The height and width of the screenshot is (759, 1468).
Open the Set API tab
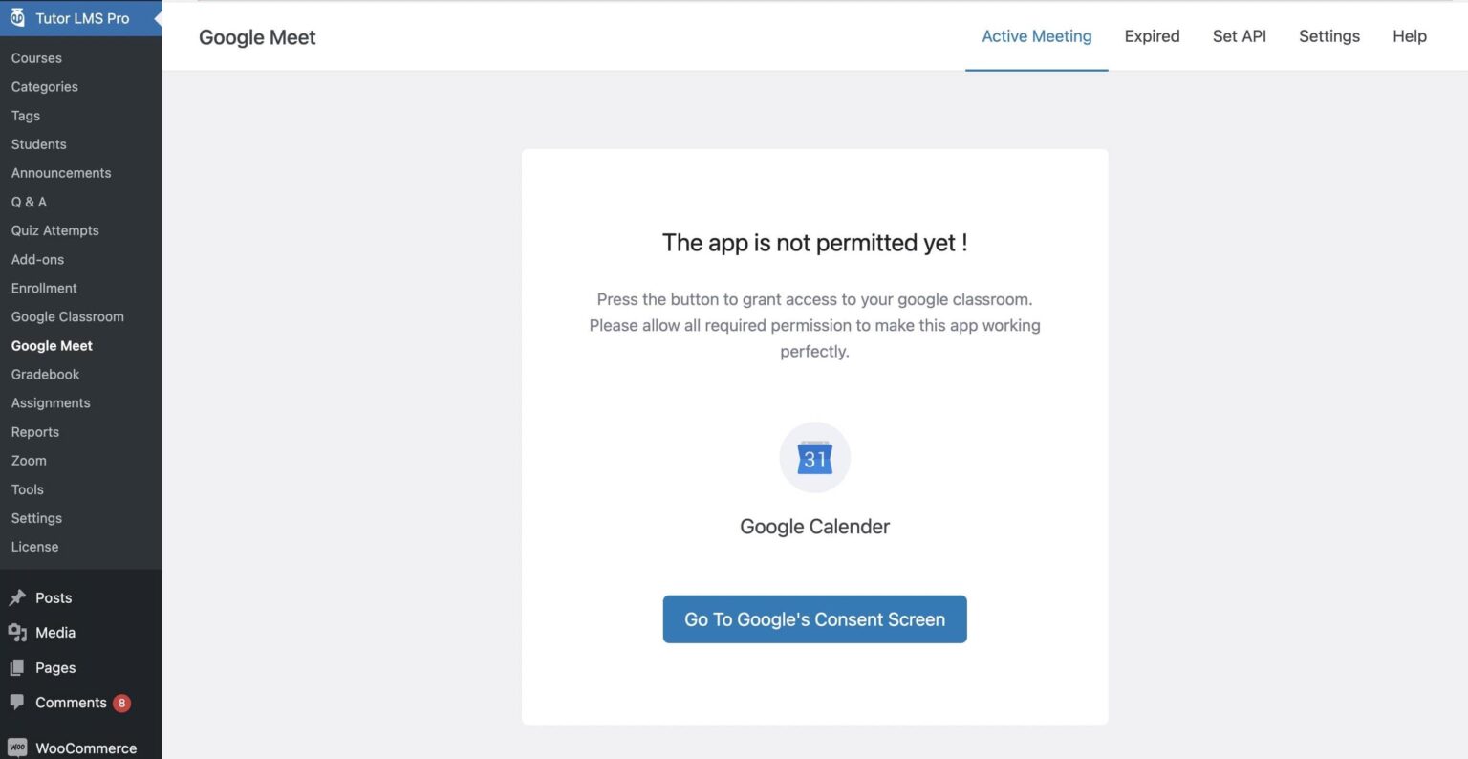point(1239,36)
